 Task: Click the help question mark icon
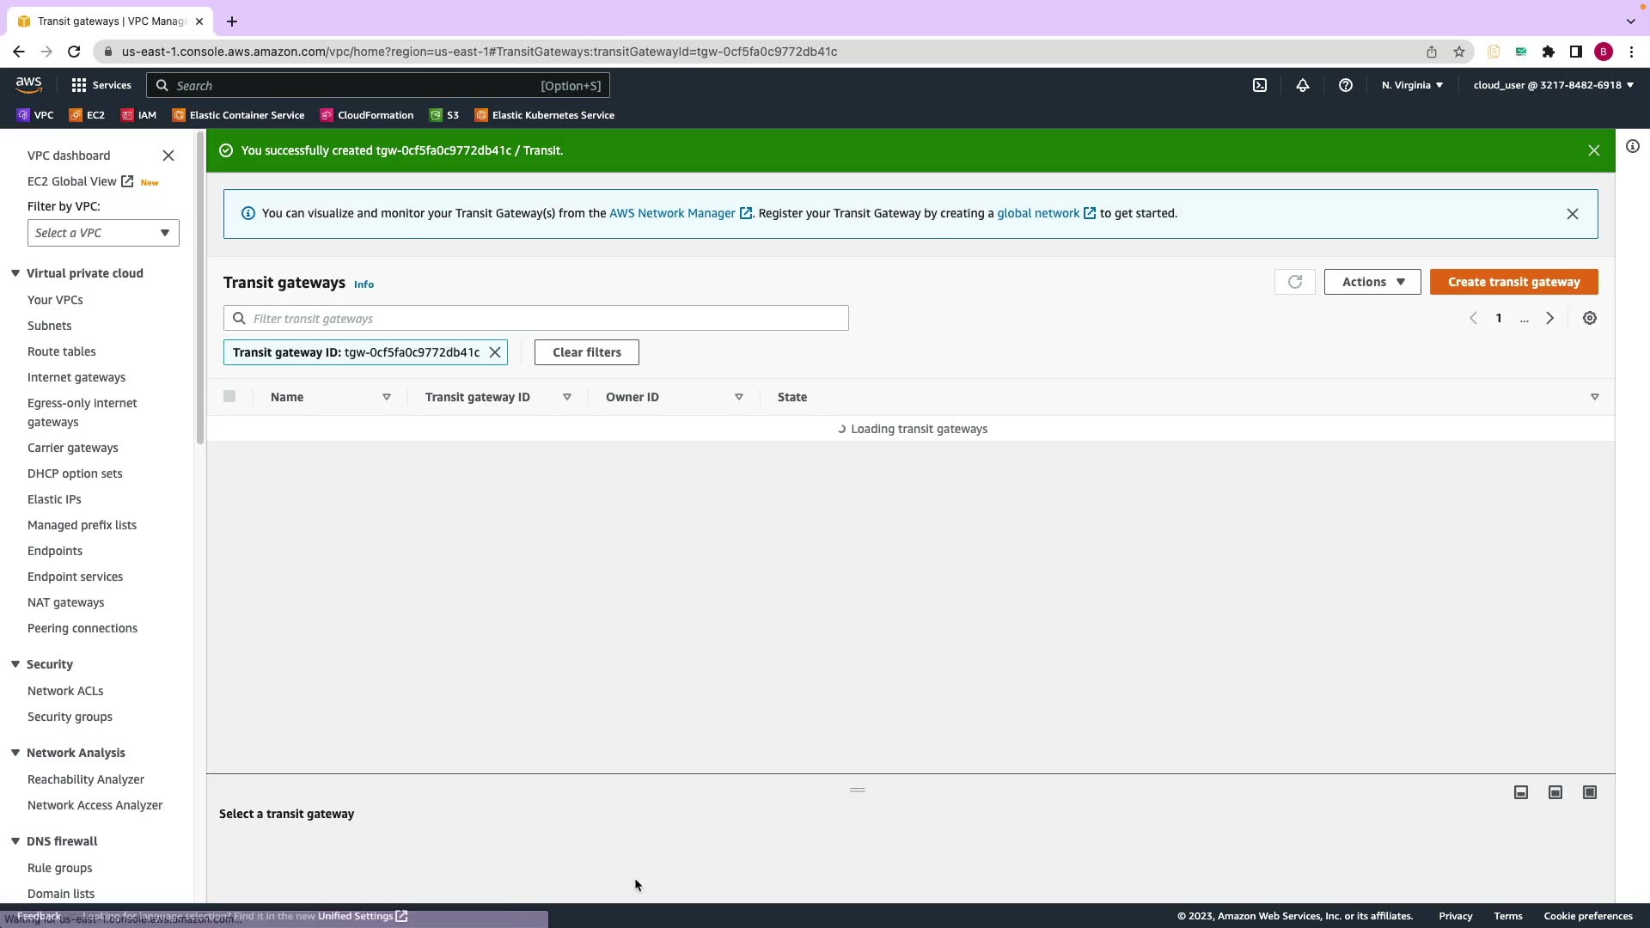pyautogui.click(x=1346, y=85)
